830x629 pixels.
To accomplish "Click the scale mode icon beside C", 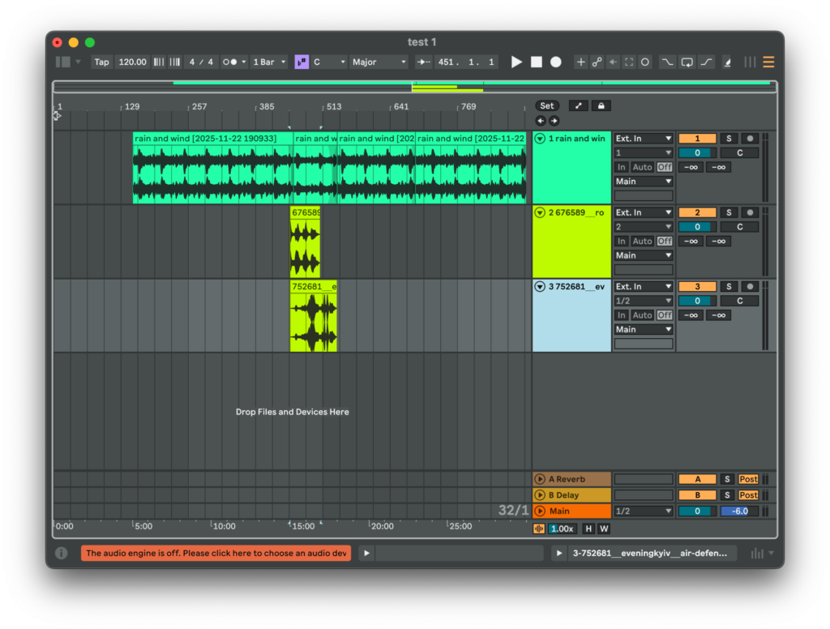I will pyautogui.click(x=302, y=62).
